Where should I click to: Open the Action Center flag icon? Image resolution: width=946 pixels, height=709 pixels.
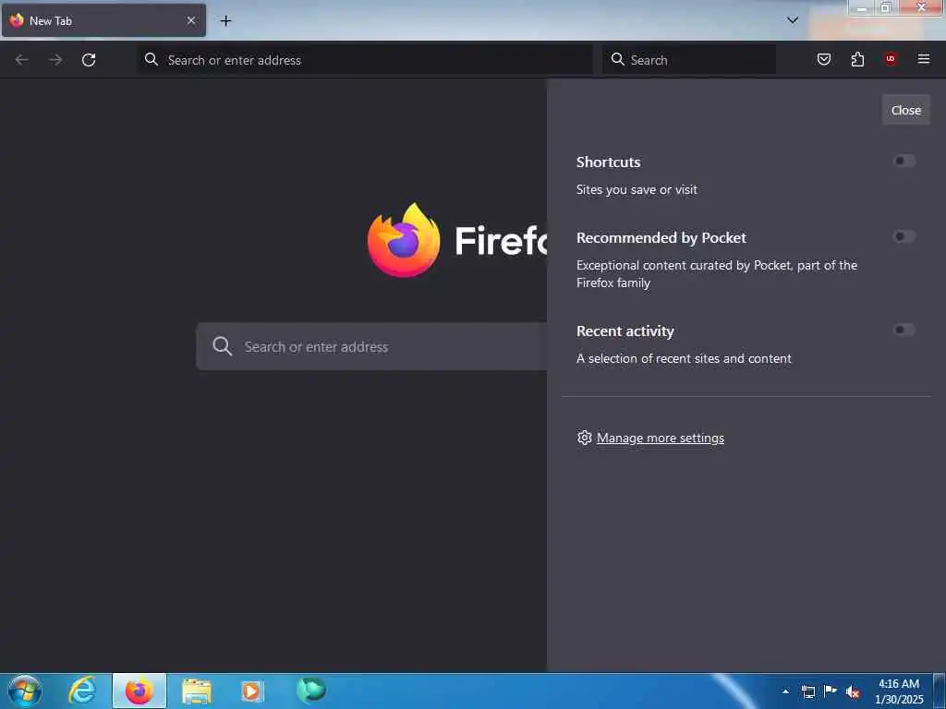click(831, 691)
